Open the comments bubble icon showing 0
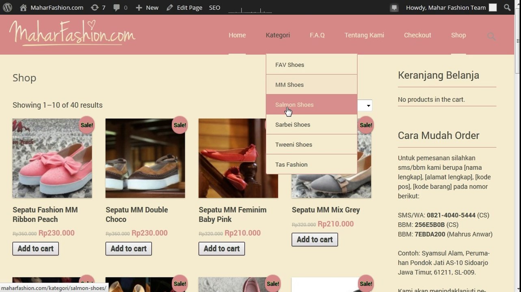 [120, 7]
